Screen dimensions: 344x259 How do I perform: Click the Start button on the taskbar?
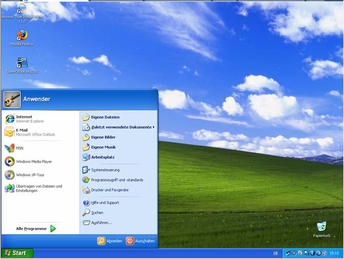pyautogui.click(x=17, y=253)
